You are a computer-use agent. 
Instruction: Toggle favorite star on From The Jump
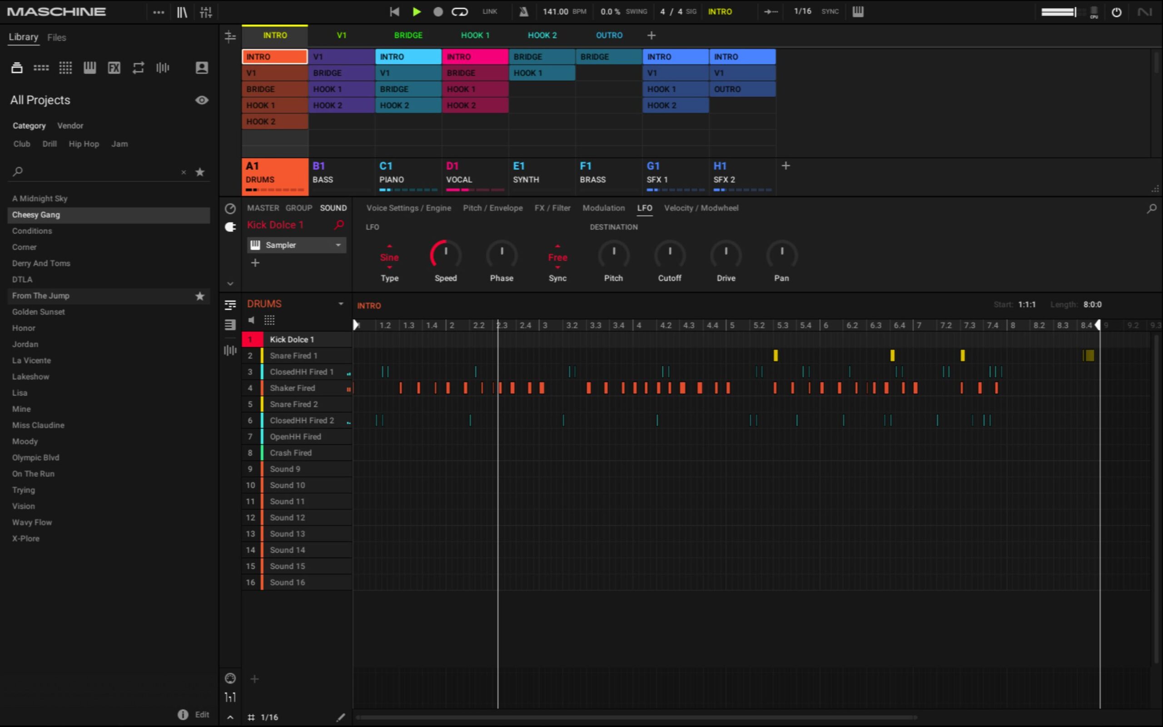200,296
